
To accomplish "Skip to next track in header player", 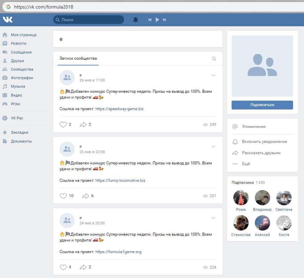I will tap(164, 20).
